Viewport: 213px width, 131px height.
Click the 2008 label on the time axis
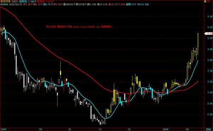(4, 129)
